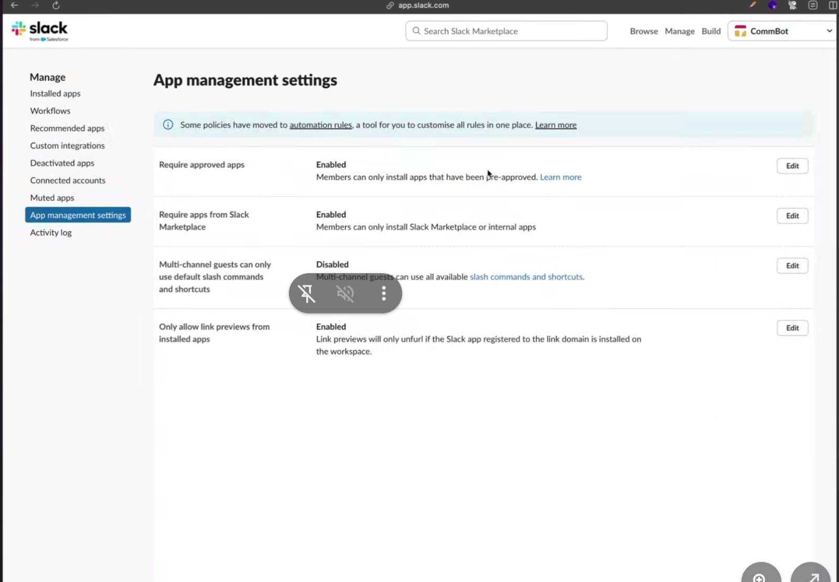
Task: Expand the CommBot workspace dropdown
Action: point(830,30)
